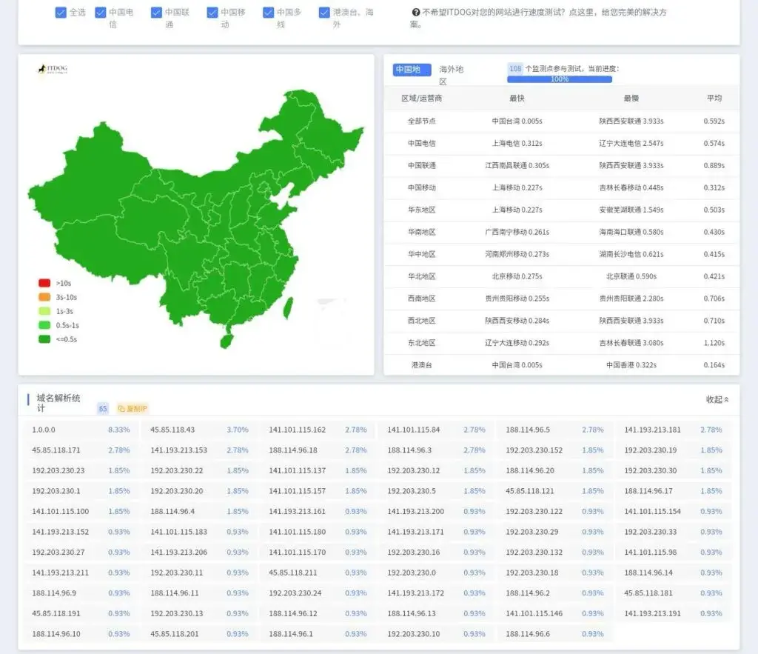Click the green <=0.5s legend swatch
Image resolution: width=758 pixels, height=654 pixels.
(x=44, y=339)
